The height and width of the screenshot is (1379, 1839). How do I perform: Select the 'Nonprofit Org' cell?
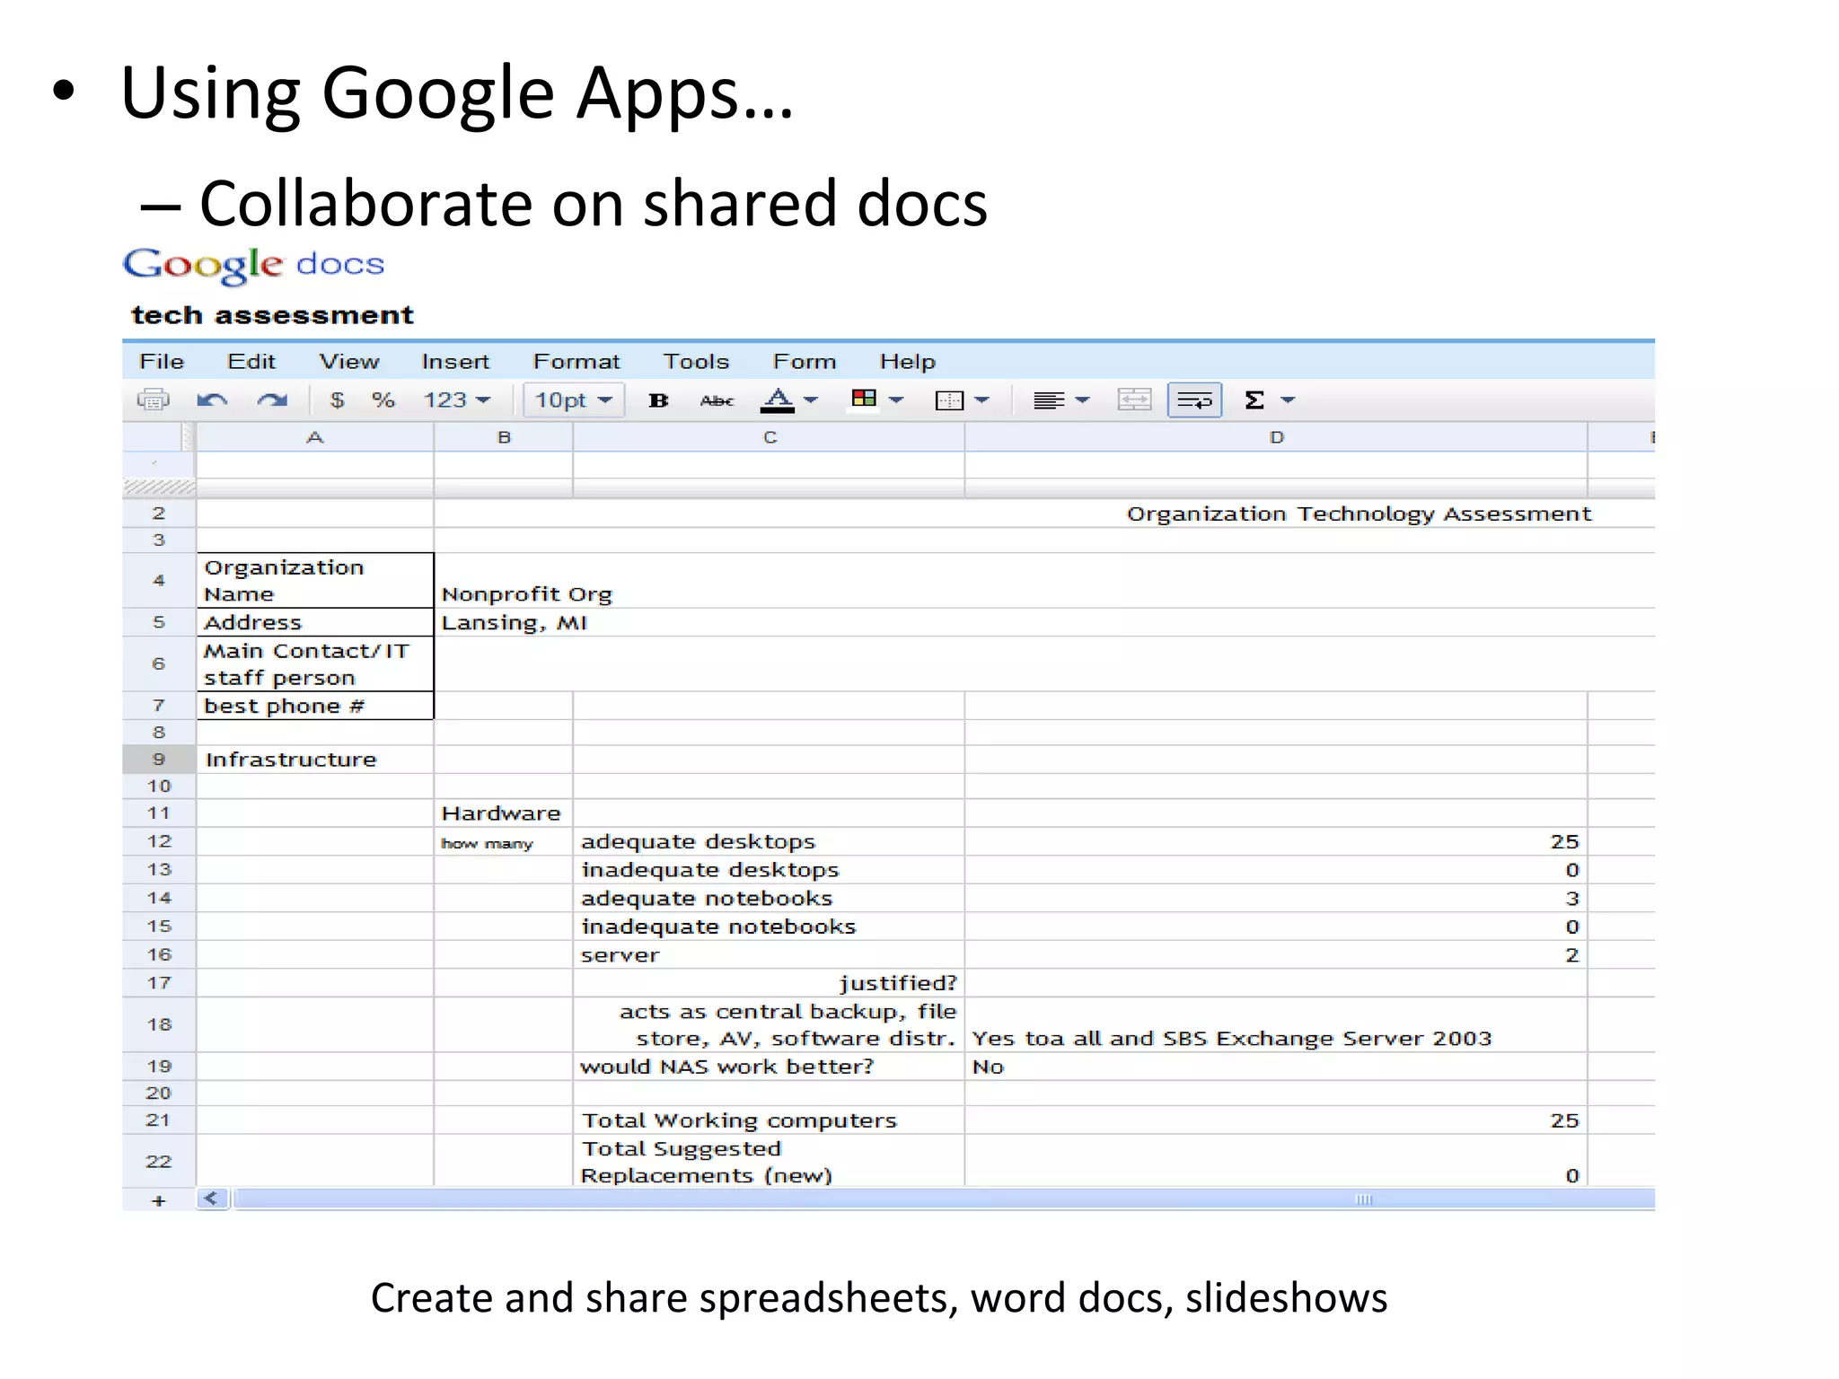coord(1044,581)
